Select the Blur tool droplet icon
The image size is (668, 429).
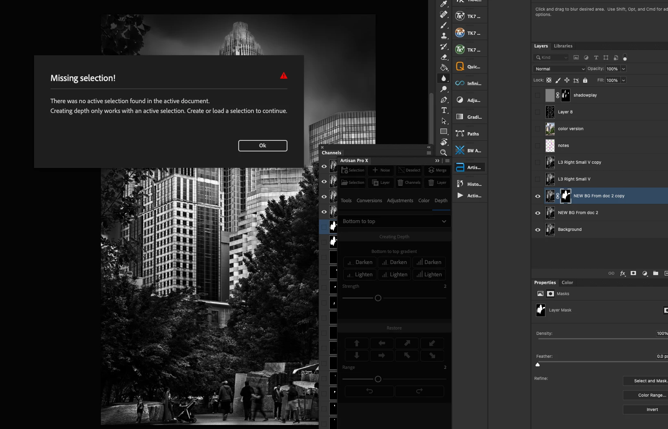tap(444, 78)
